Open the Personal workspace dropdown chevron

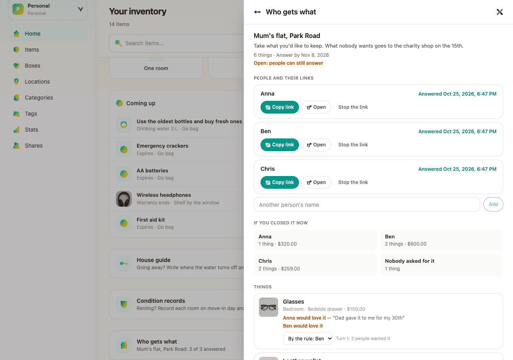[81, 9]
